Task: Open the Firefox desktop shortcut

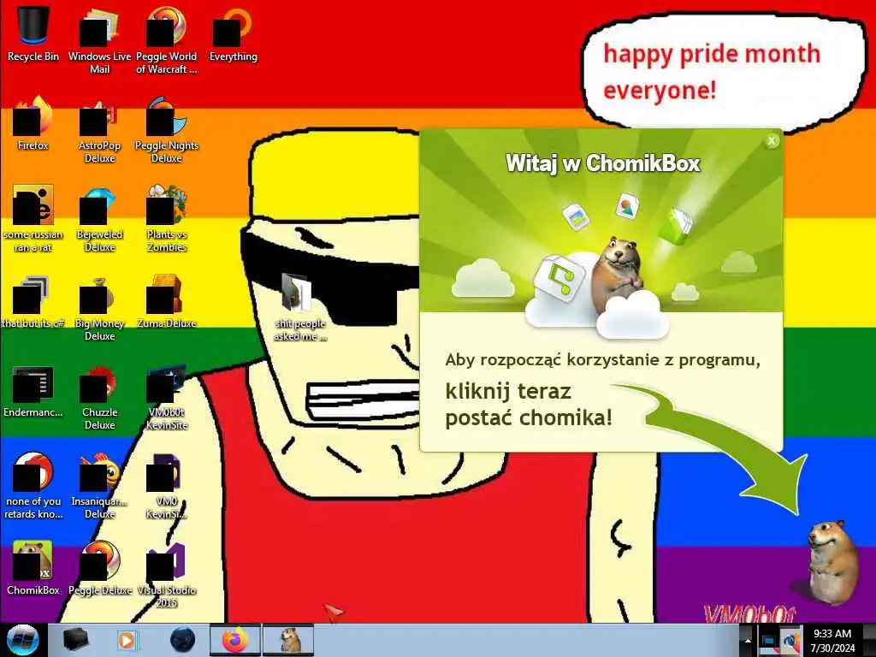Action: click(x=33, y=124)
